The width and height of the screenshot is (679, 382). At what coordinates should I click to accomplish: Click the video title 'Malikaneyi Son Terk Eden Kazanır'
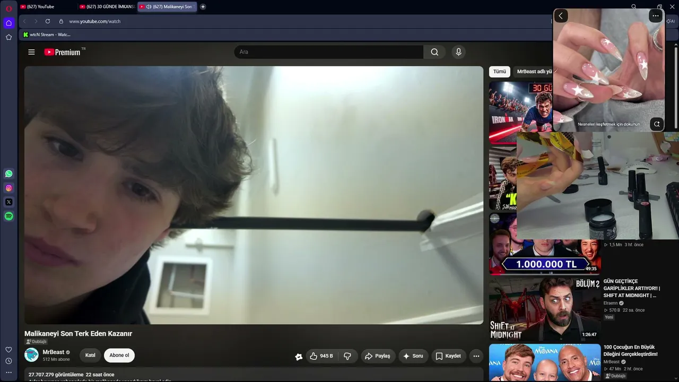pos(78,334)
